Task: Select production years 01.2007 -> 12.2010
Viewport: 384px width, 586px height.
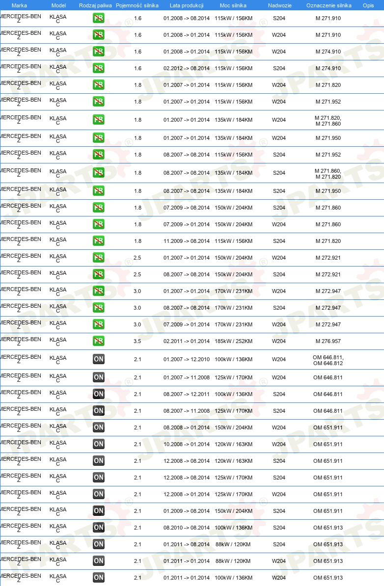Action: (x=187, y=359)
